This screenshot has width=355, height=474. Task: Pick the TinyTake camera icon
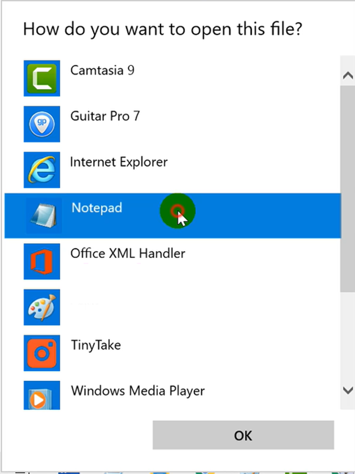(42, 353)
